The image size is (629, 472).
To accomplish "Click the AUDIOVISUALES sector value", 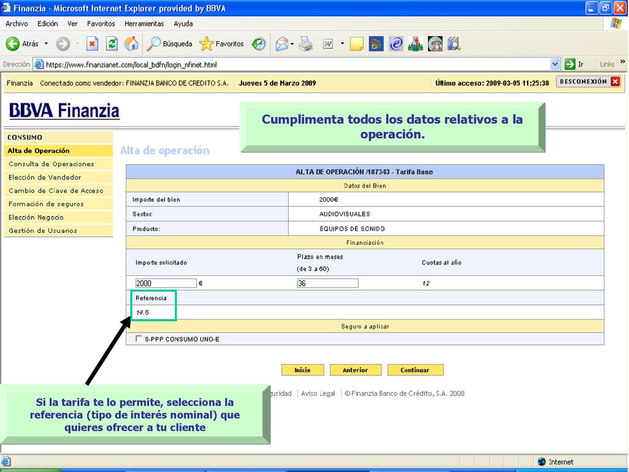I will 345,214.
